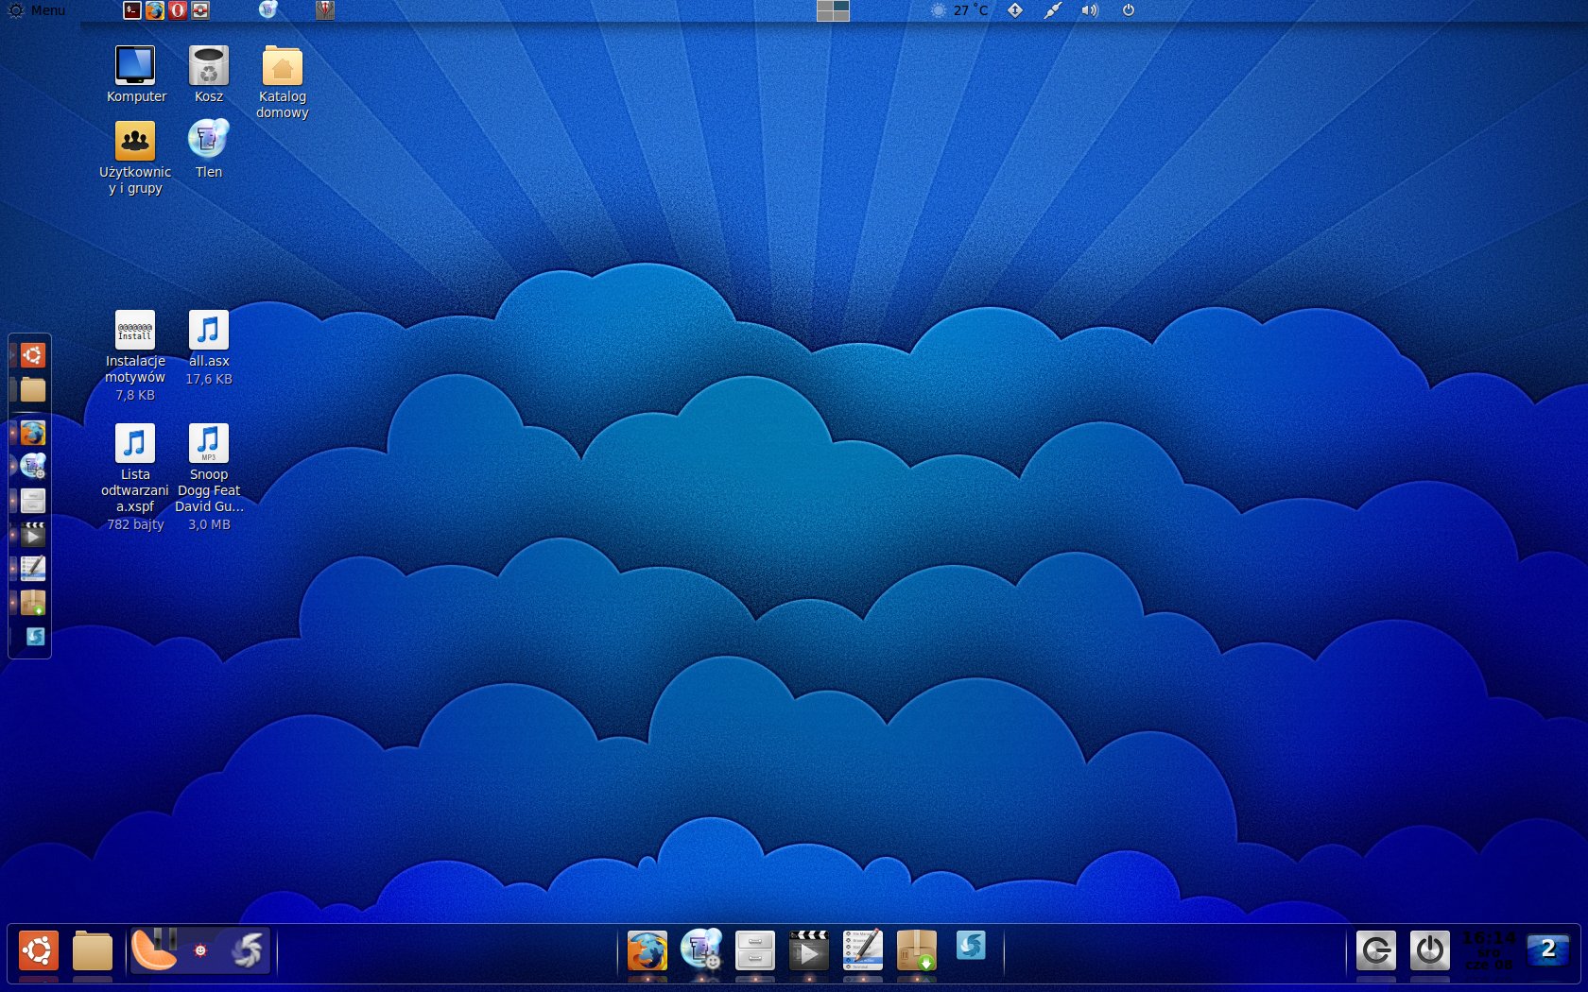Open the network connection indicator
The height and width of the screenshot is (992, 1588).
(1053, 10)
